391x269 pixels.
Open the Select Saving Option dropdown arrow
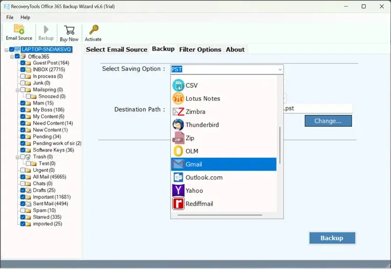pyautogui.click(x=280, y=69)
